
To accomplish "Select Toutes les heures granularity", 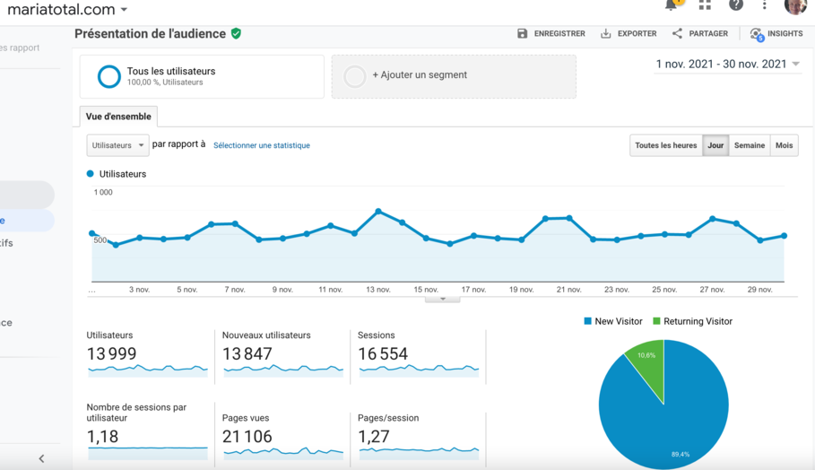I will point(665,145).
